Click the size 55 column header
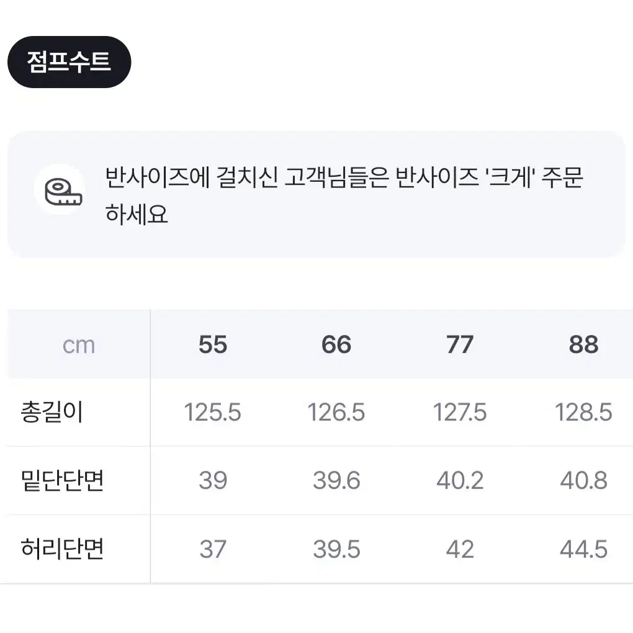Image resolution: width=633 pixels, height=633 pixels. [x=213, y=344]
